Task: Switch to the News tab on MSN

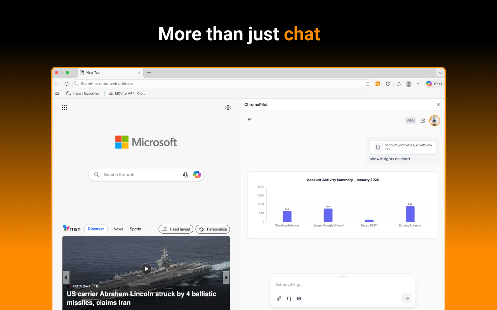Action: tap(118, 229)
